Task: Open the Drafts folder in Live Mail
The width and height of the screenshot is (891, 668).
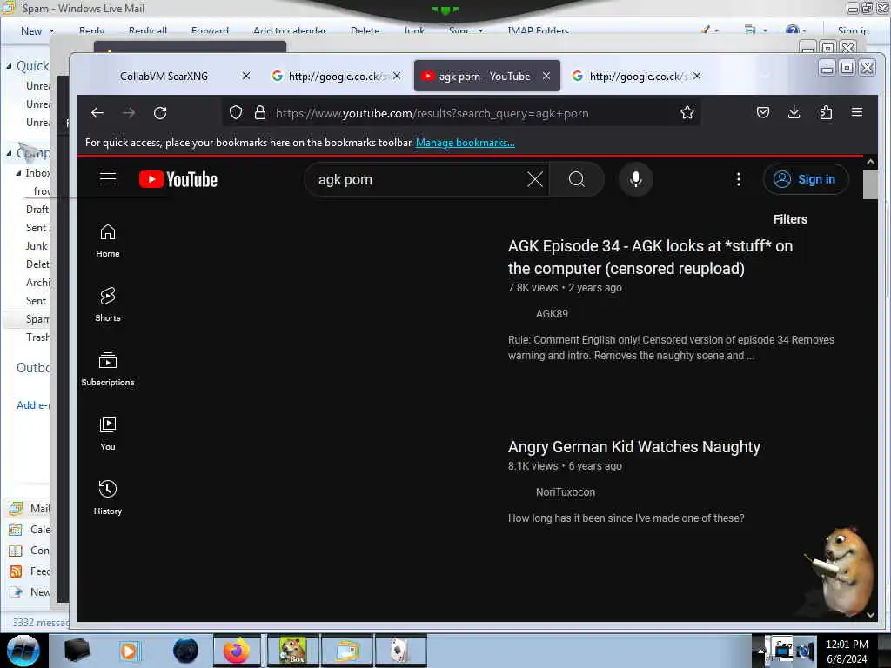Action: (37, 210)
